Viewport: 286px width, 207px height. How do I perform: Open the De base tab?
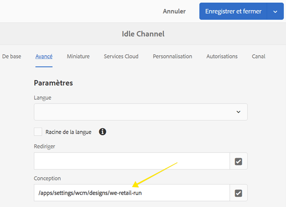12,56
